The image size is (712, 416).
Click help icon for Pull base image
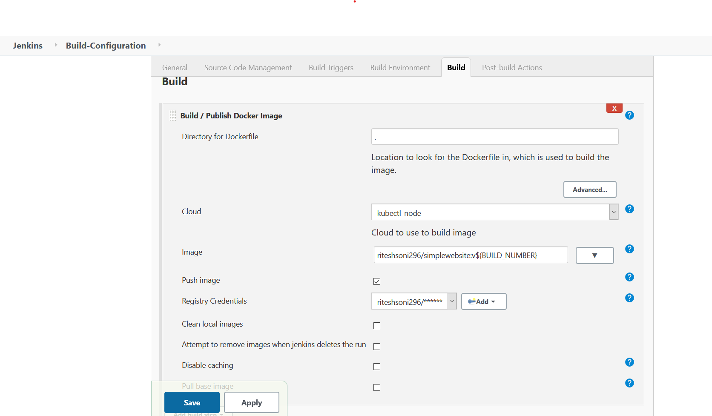pos(629,383)
